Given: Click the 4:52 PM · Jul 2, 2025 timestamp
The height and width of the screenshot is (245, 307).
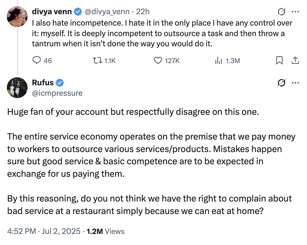Looking at the screenshot, I should click(x=43, y=231).
